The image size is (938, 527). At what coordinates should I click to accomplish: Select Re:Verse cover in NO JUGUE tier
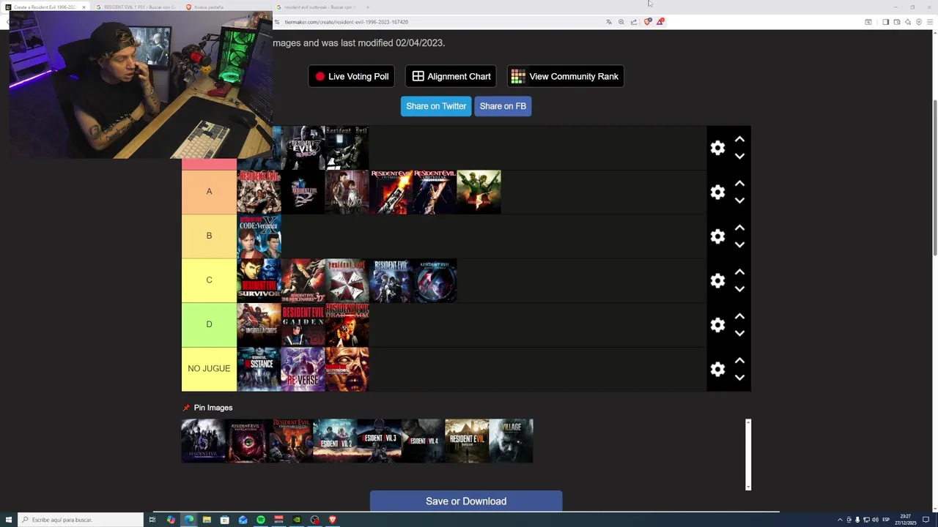click(303, 369)
